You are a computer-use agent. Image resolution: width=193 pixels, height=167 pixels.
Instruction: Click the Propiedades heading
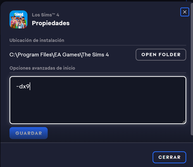point(51,23)
